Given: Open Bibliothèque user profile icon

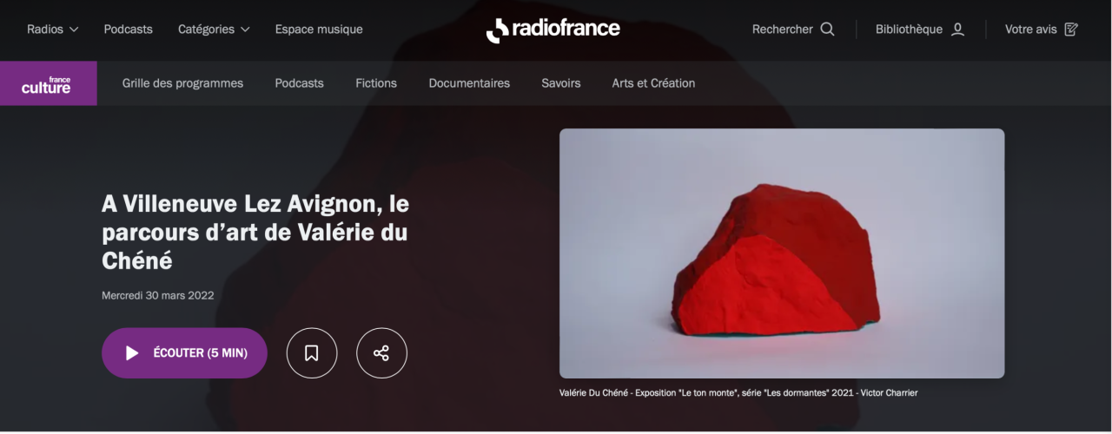Looking at the screenshot, I should pyautogui.click(x=957, y=30).
